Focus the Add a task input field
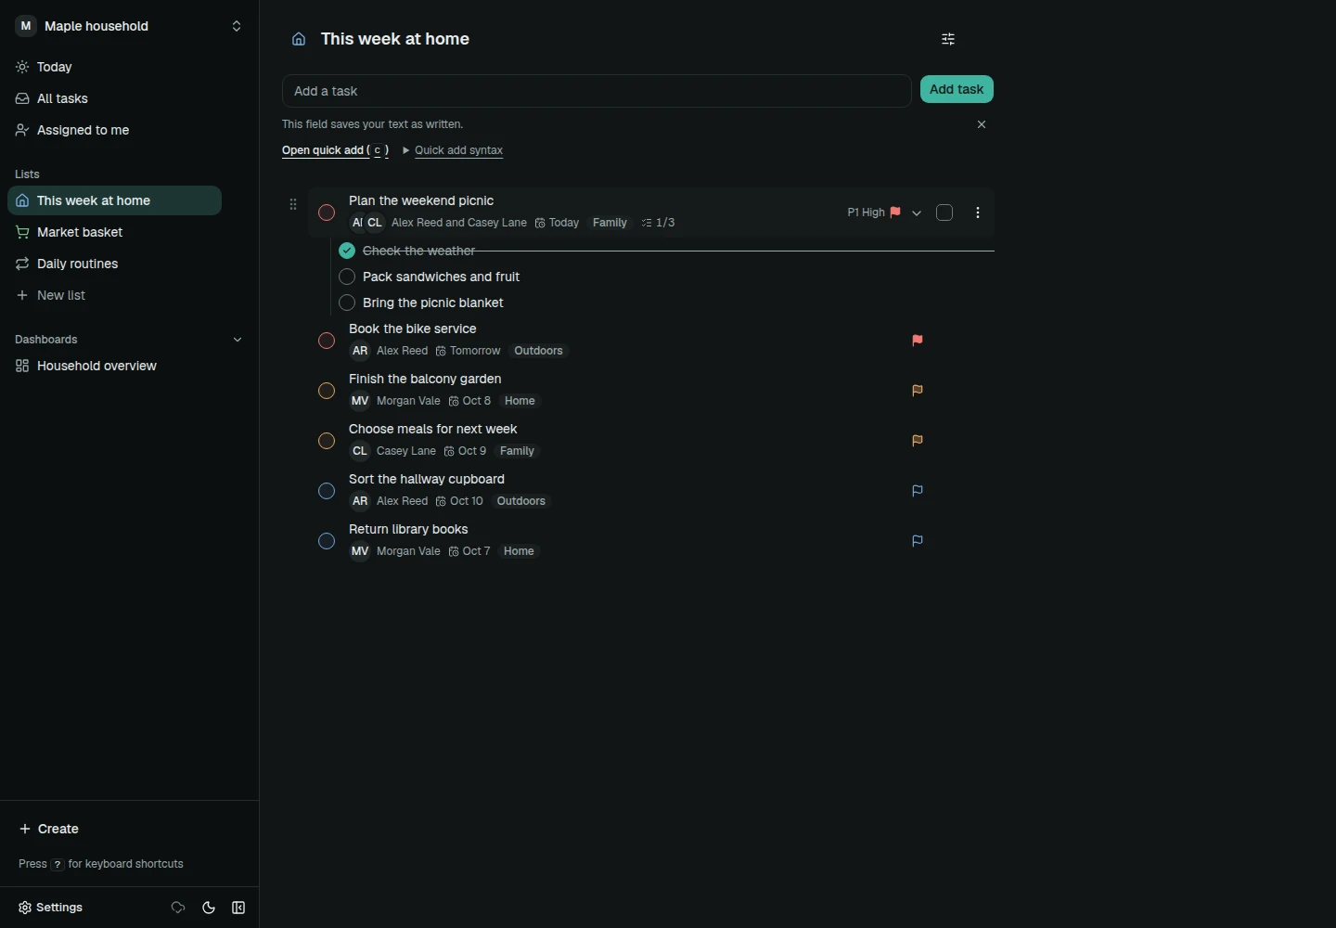The height and width of the screenshot is (928, 1336). [597, 91]
